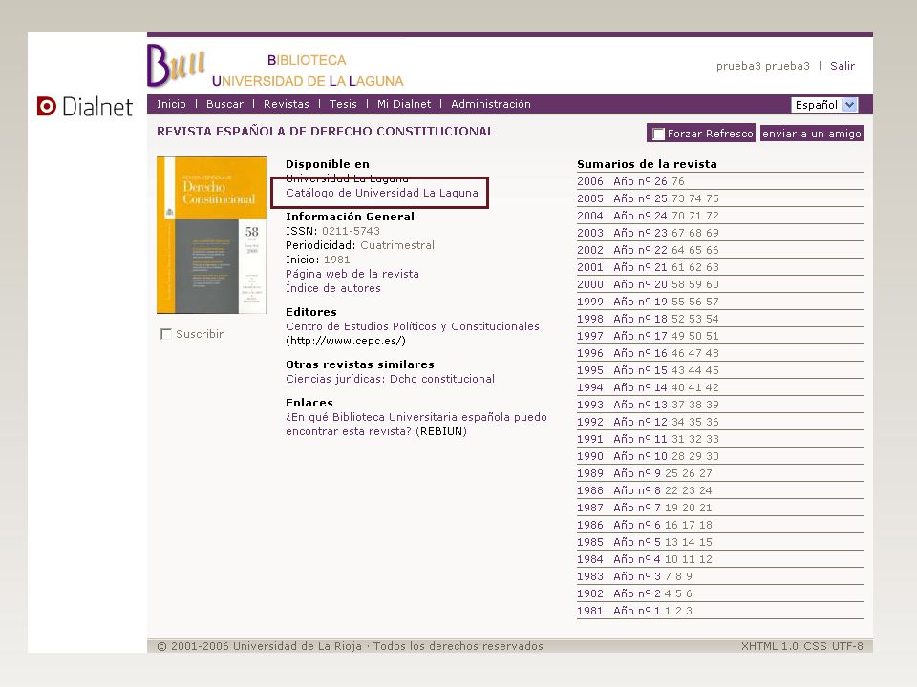Open issue 32 of year 1991
This screenshot has height=687, width=917.
point(694,439)
